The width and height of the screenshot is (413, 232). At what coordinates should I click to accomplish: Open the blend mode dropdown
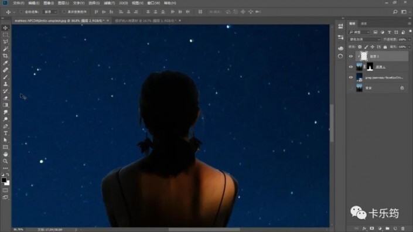365,39
